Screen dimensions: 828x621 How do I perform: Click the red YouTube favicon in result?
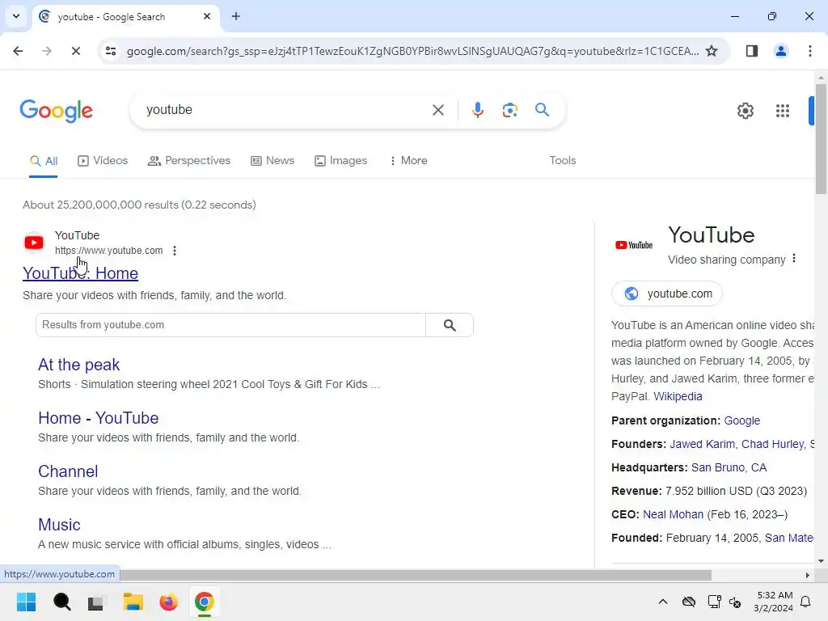pos(34,243)
